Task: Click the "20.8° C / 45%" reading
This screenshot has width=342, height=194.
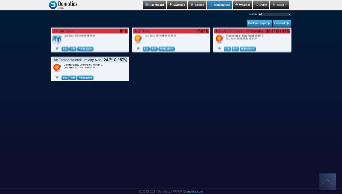Action: (278, 31)
